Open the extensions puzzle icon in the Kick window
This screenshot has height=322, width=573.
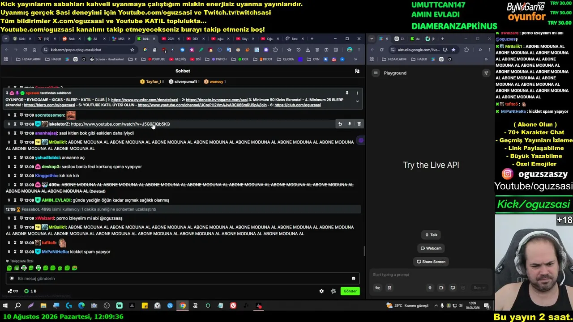pos(275,50)
